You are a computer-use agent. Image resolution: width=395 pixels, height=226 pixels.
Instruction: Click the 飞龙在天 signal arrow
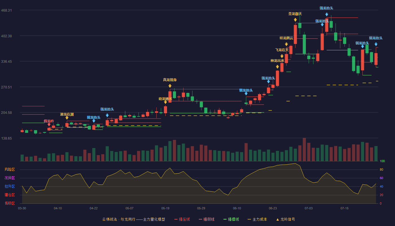pyautogui.click(x=282, y=56)
